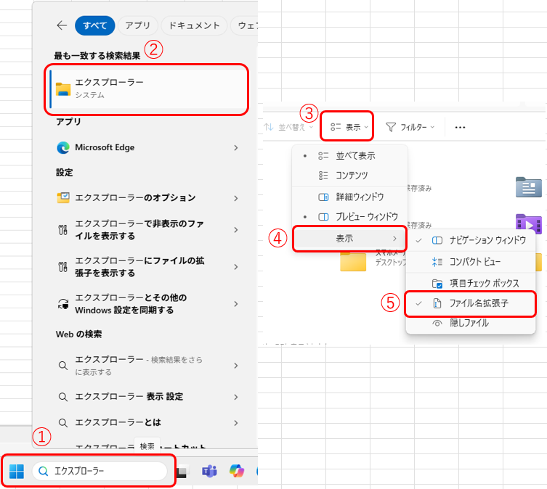
Task: Expand the ファイルの拡張子を表示する chevron
Action: tap(236, 267)
